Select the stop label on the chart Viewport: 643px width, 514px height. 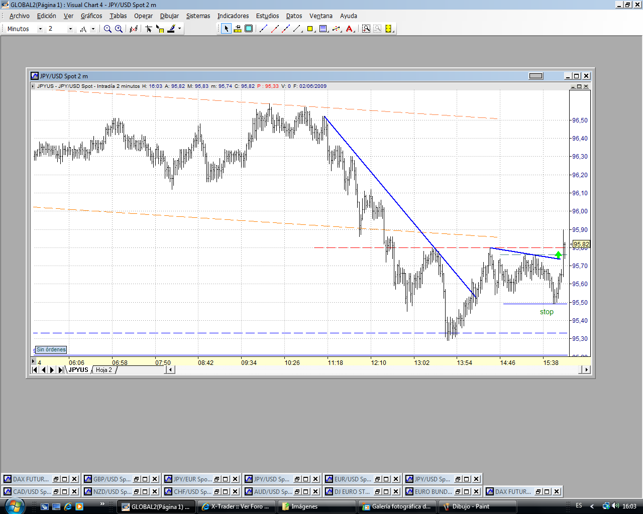(547, 312)
